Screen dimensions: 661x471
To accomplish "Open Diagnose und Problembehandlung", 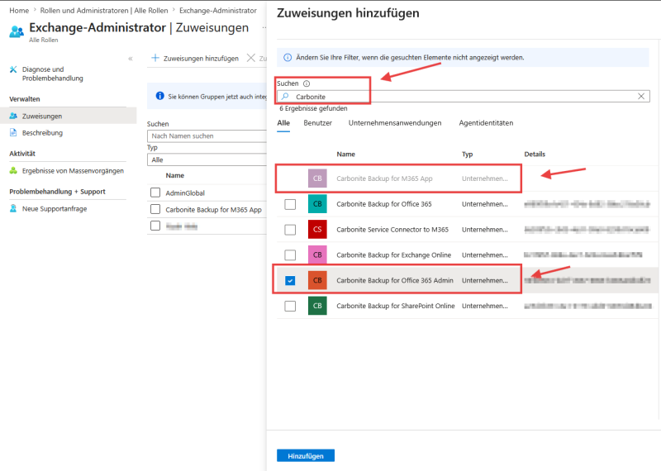I will point(52,74).
